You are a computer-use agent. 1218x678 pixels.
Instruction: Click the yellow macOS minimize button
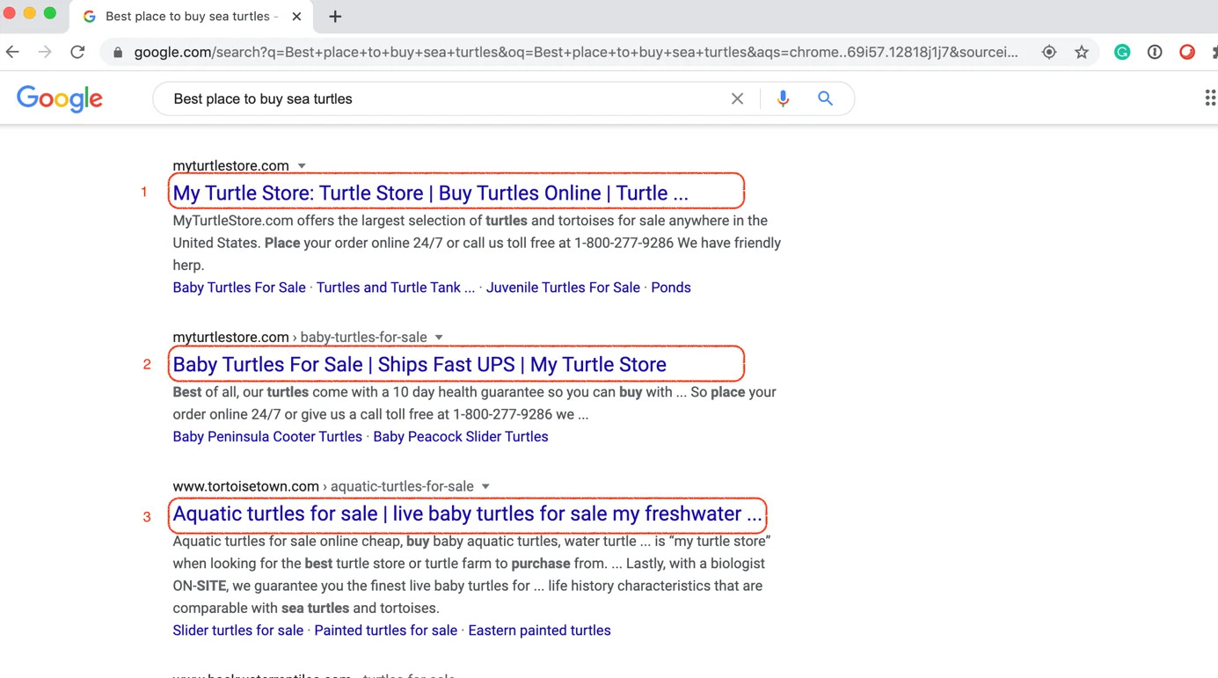tap(30, 13)
